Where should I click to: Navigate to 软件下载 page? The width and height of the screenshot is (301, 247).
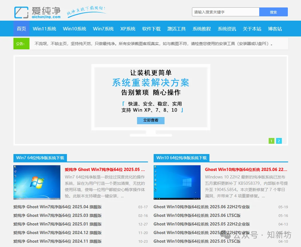click(151, 29)
